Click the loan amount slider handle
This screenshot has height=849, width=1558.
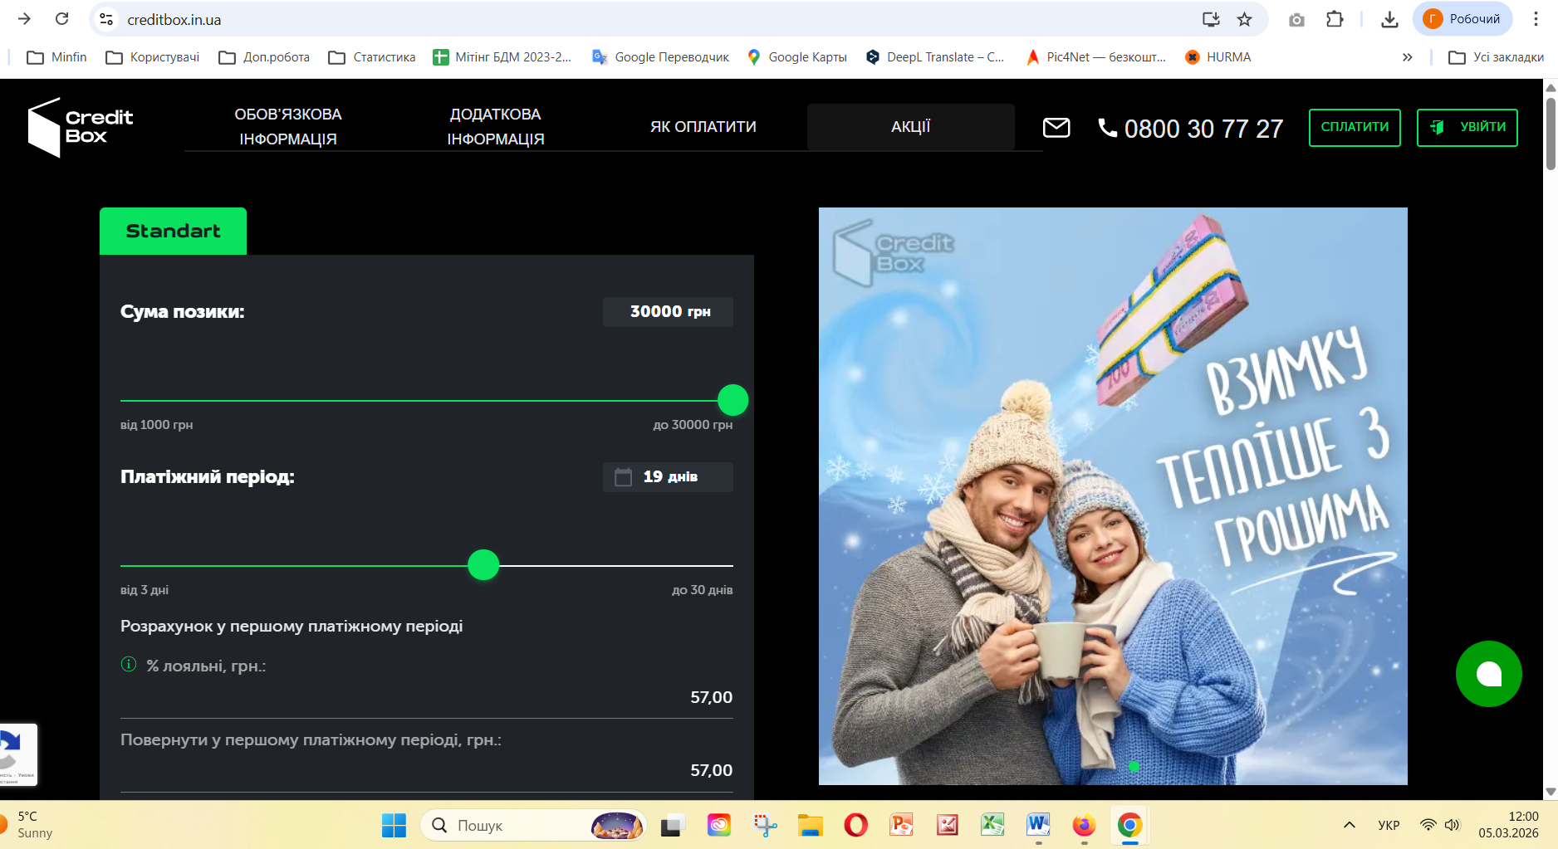[732, 400]
